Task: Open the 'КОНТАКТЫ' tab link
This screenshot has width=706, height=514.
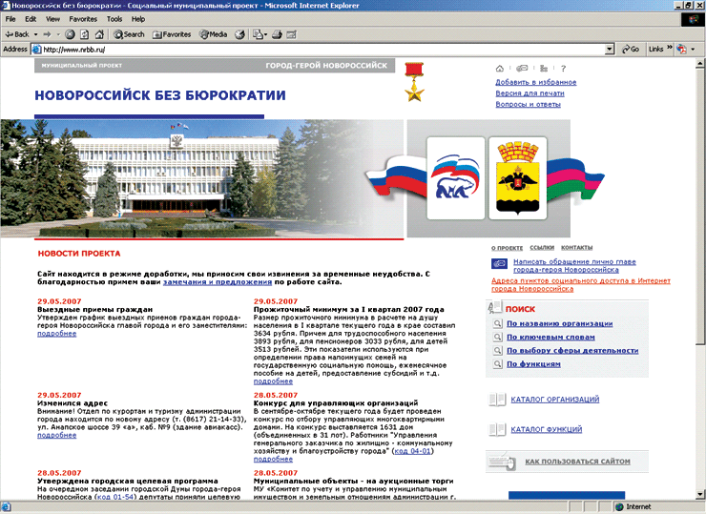Action: tap(577, 248)
